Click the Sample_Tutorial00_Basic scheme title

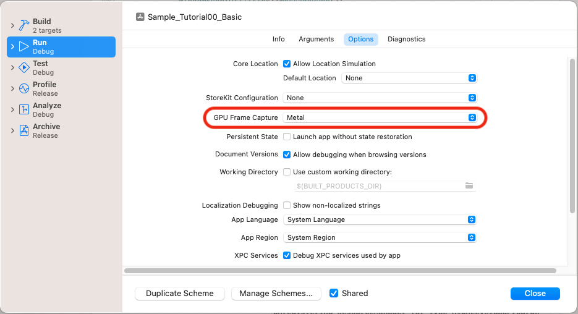tap(195, 17)
